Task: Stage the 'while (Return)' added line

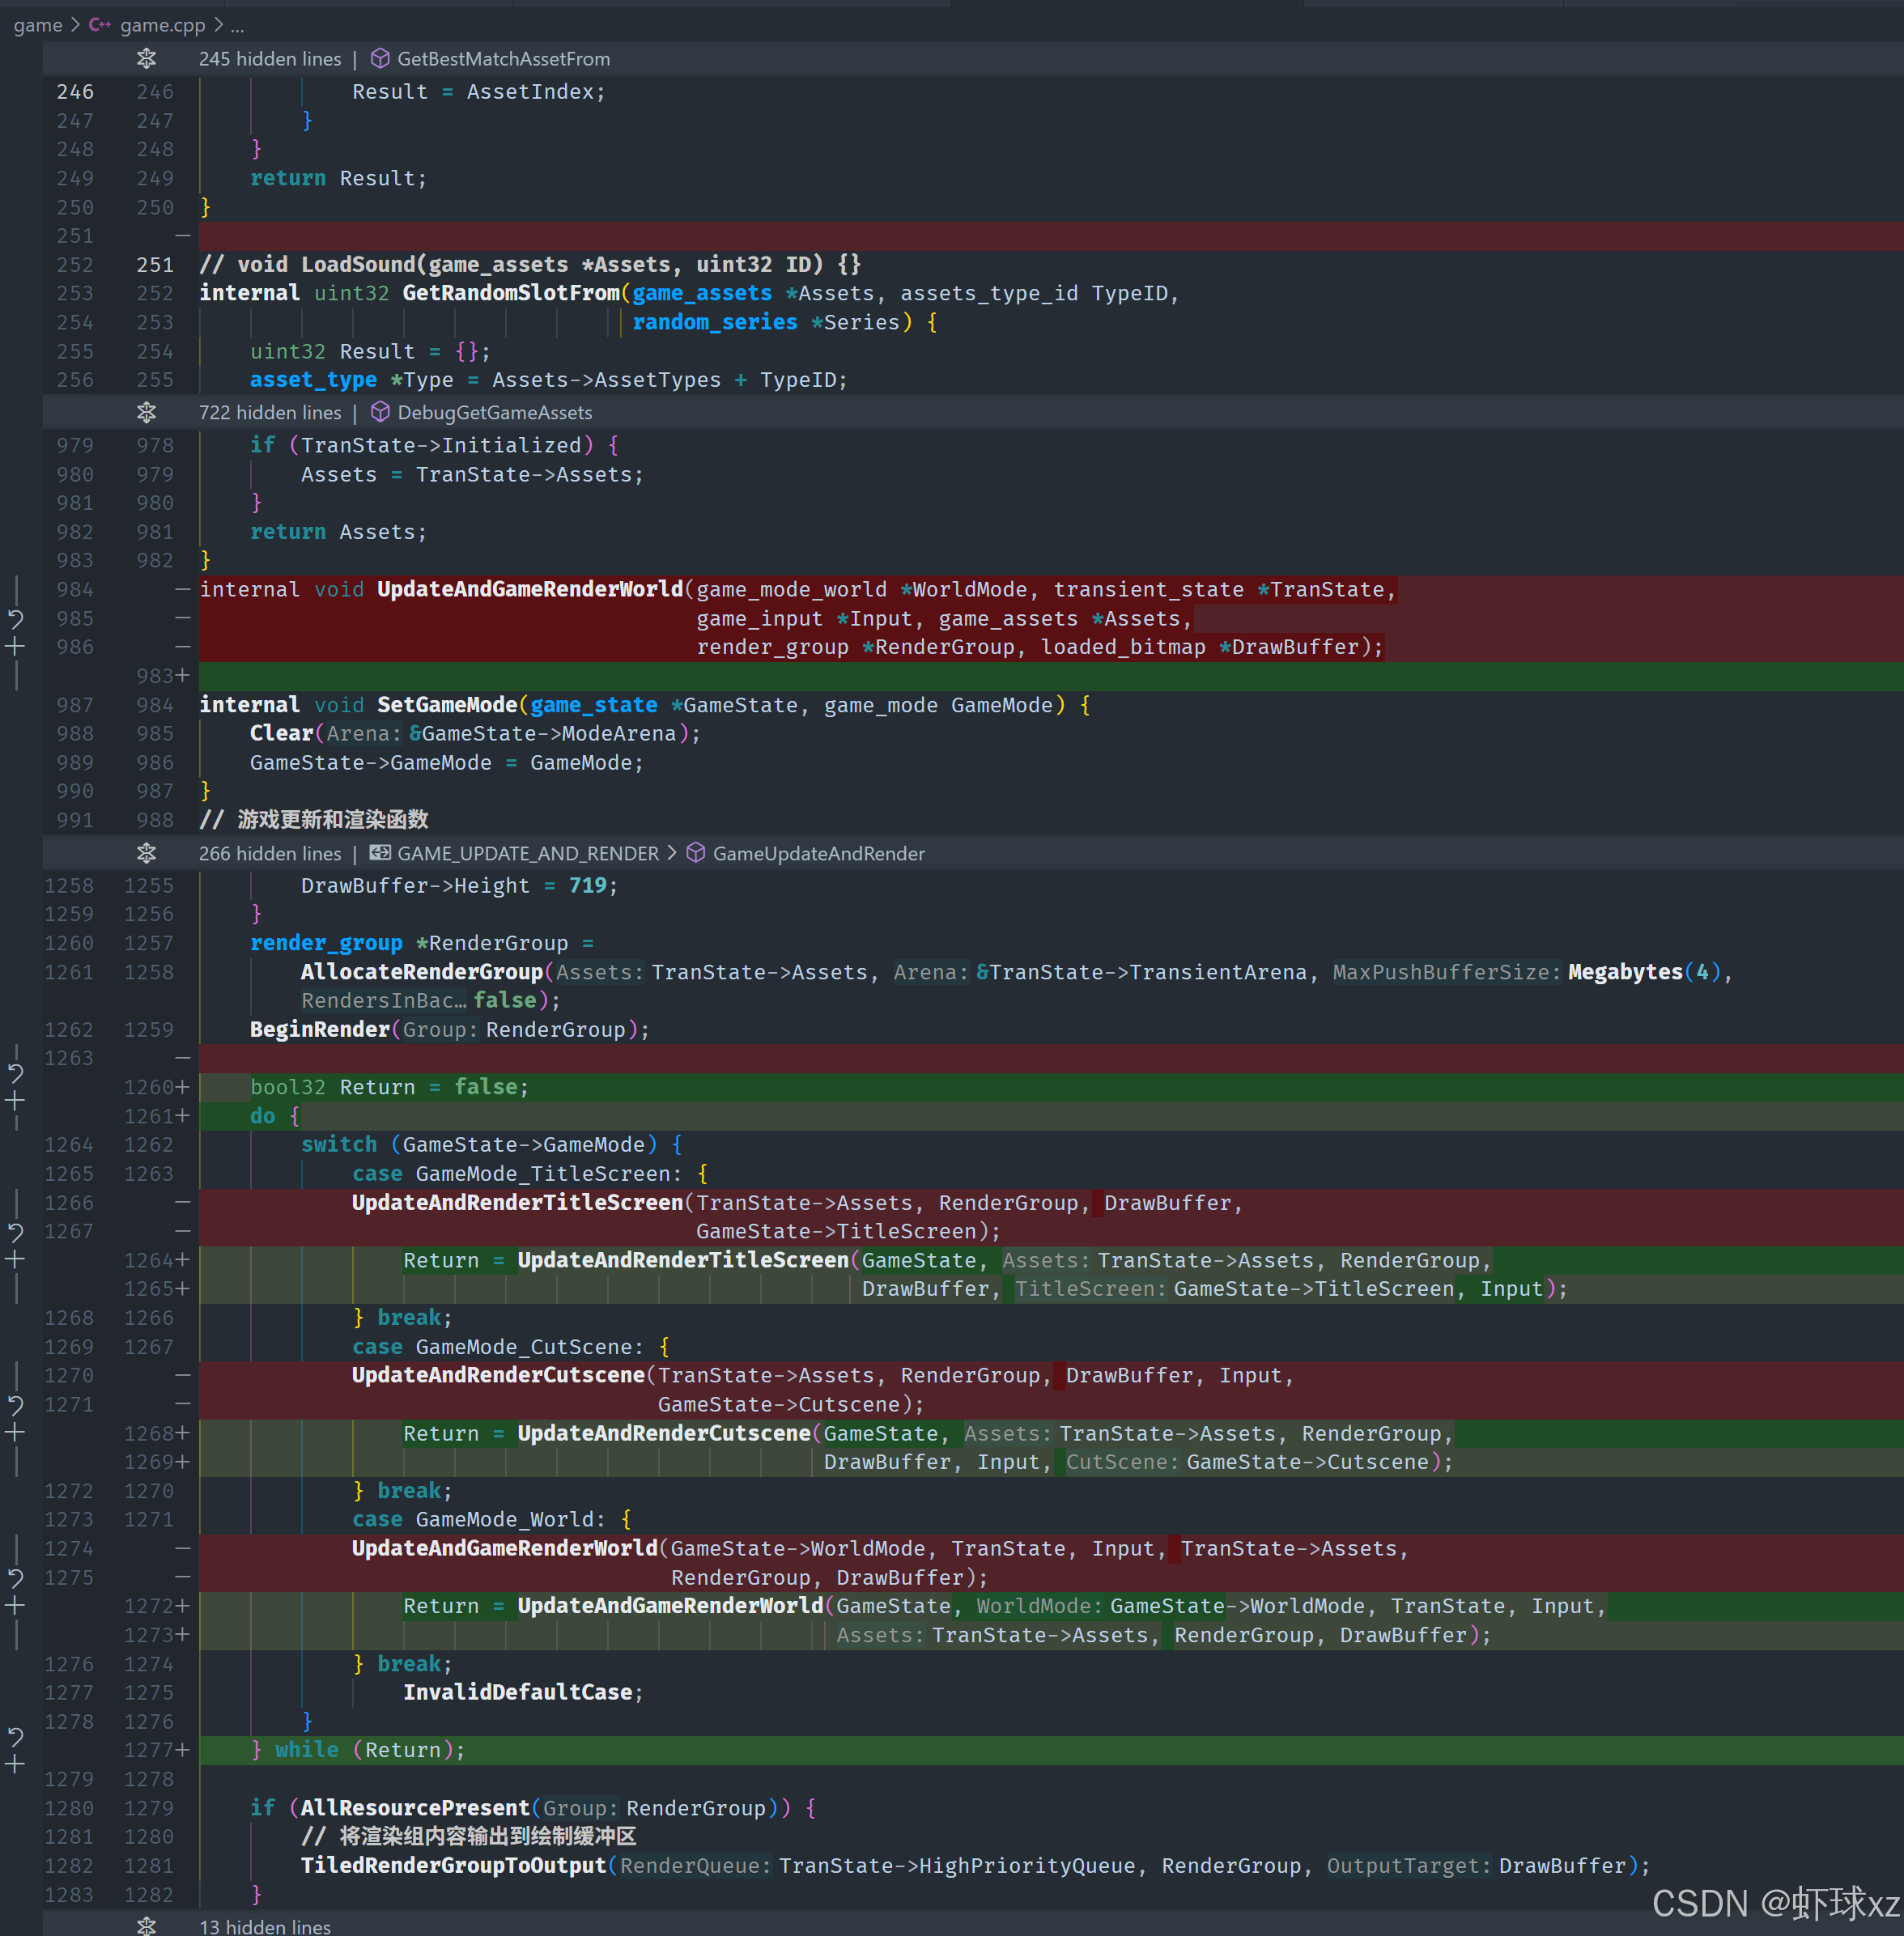Action: [15, 1764]
